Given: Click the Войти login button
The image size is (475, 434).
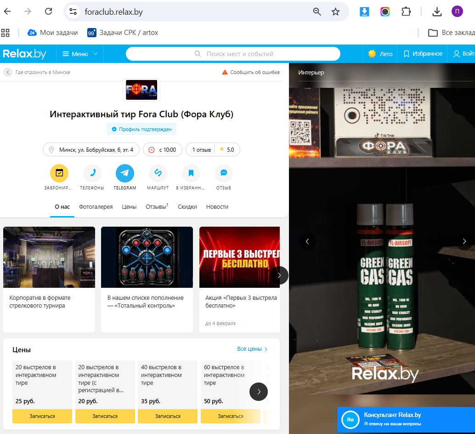Looking at the screenshot, I should (464, 54).
